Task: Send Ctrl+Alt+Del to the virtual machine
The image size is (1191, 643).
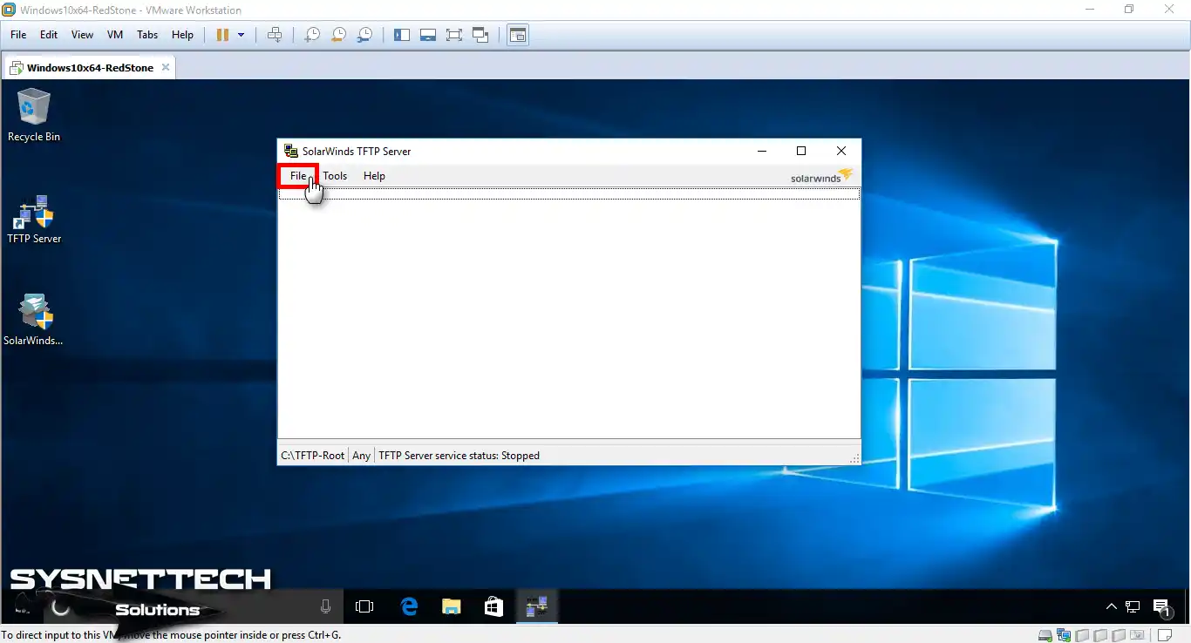Action: pyautogui.click(x=275, y=35)
